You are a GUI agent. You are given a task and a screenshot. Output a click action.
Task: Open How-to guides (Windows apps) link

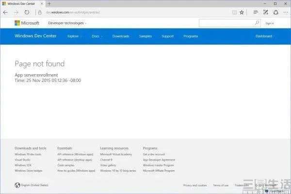(76, 171)
